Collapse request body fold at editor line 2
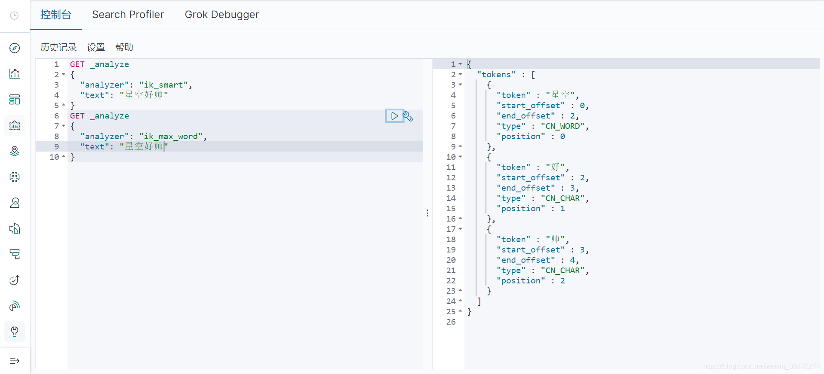This screenshot has width=824, height=374. 64,75
